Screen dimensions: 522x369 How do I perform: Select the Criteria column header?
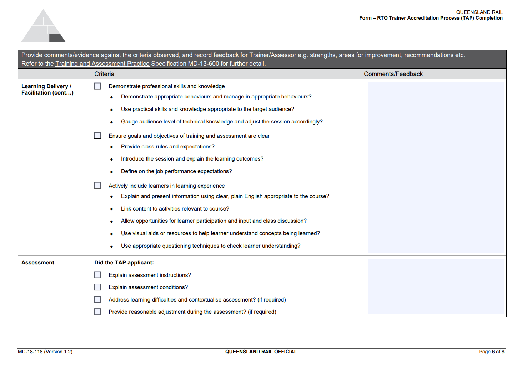click(104, 74)
